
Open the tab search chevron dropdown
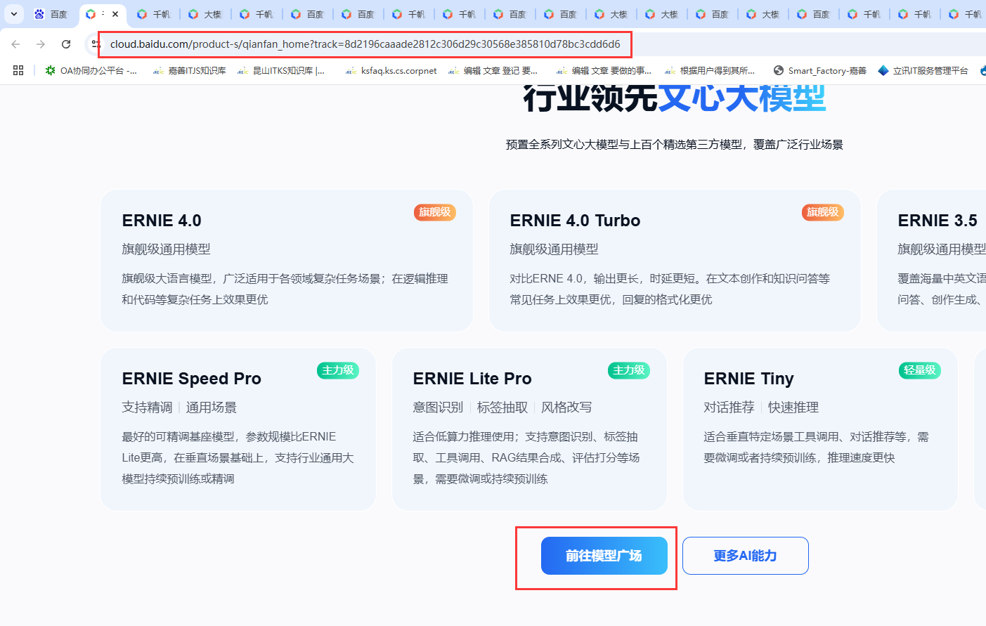click(x=14, y=14)
